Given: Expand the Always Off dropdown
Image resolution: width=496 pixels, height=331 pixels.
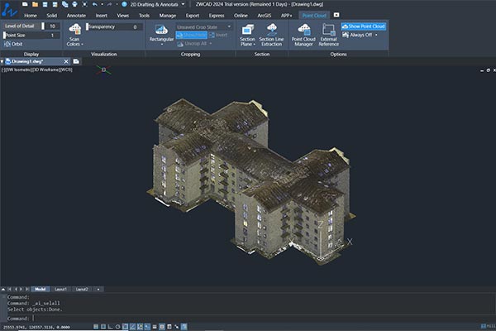Looking at the screenshot, I should (x=362, y=36).
